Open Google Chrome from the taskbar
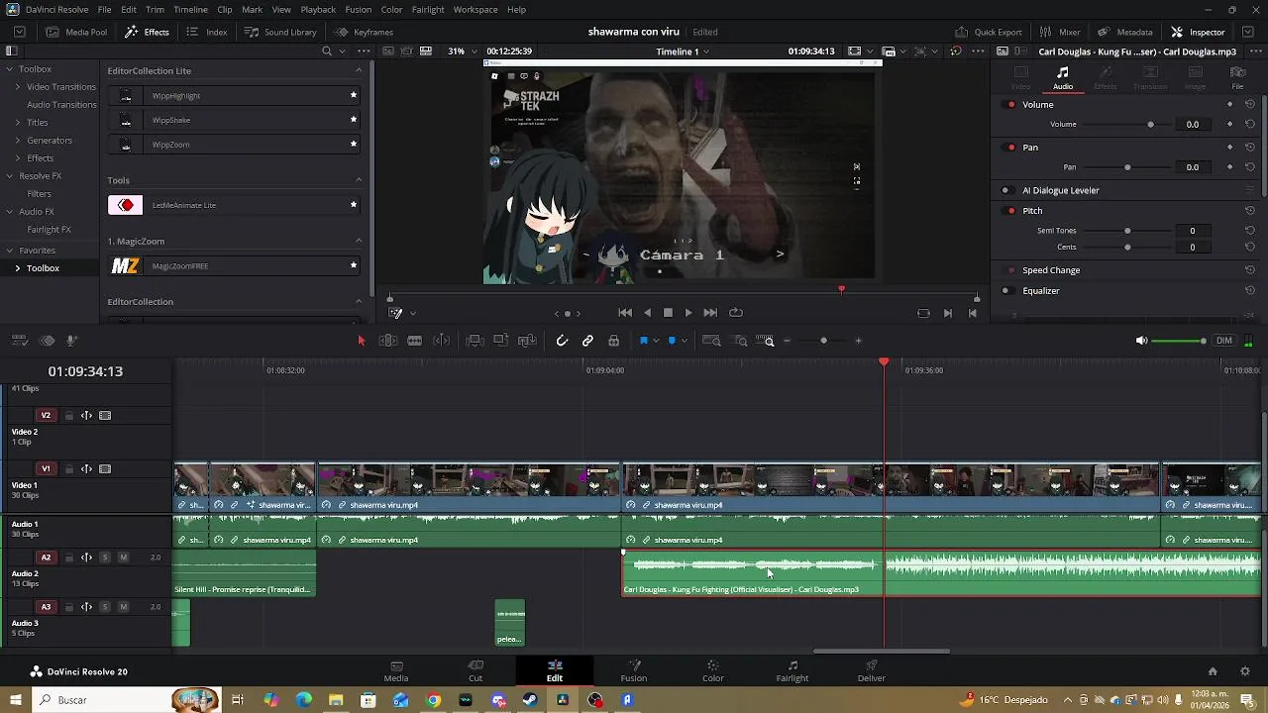1268x713 pixels. point(434,700)
